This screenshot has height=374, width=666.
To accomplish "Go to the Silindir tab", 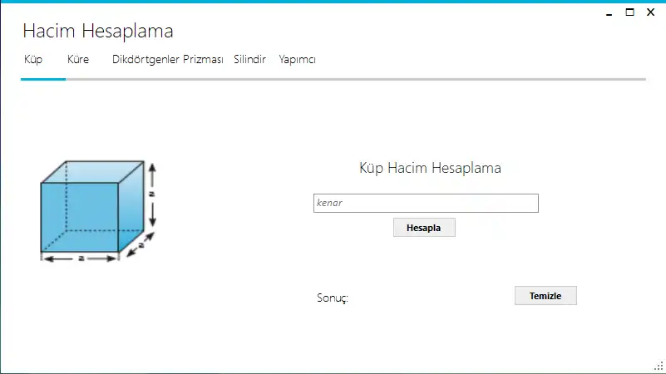I will pos(249,60).
